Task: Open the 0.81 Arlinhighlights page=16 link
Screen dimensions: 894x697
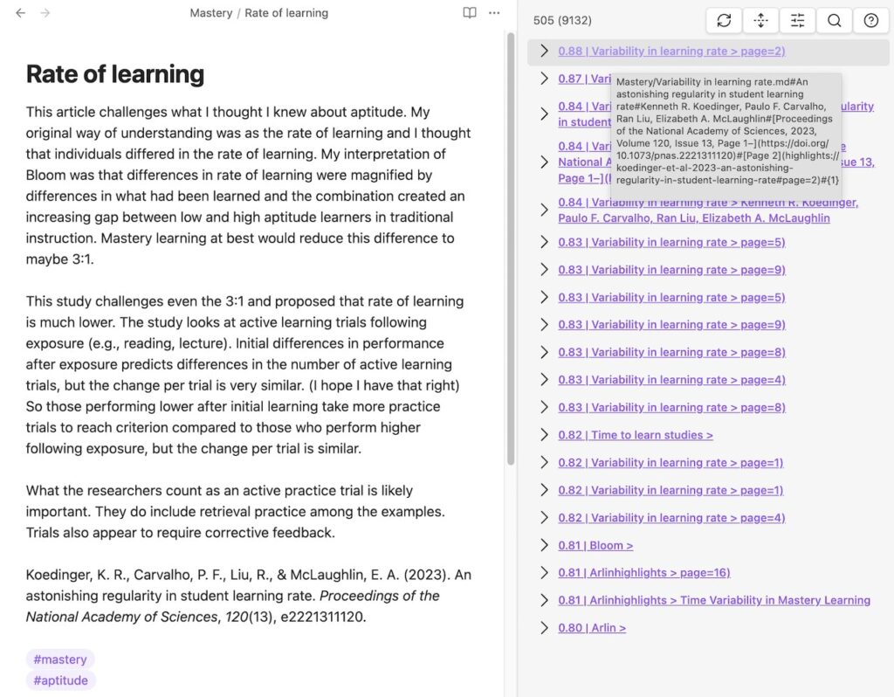Action: pyautogui.click(x=643, y=573)
